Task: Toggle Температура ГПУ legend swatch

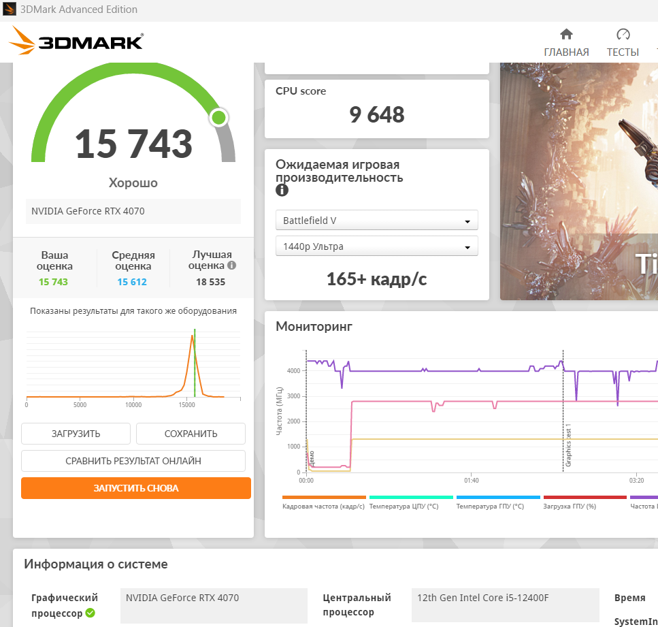Action: pos(498,497)
